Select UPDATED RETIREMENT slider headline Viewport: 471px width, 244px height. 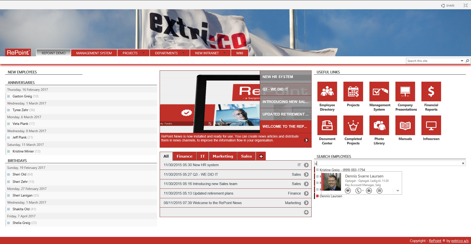[286, 114]
